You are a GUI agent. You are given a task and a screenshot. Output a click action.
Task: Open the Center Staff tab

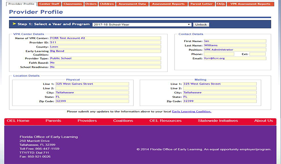pos(49,4)
